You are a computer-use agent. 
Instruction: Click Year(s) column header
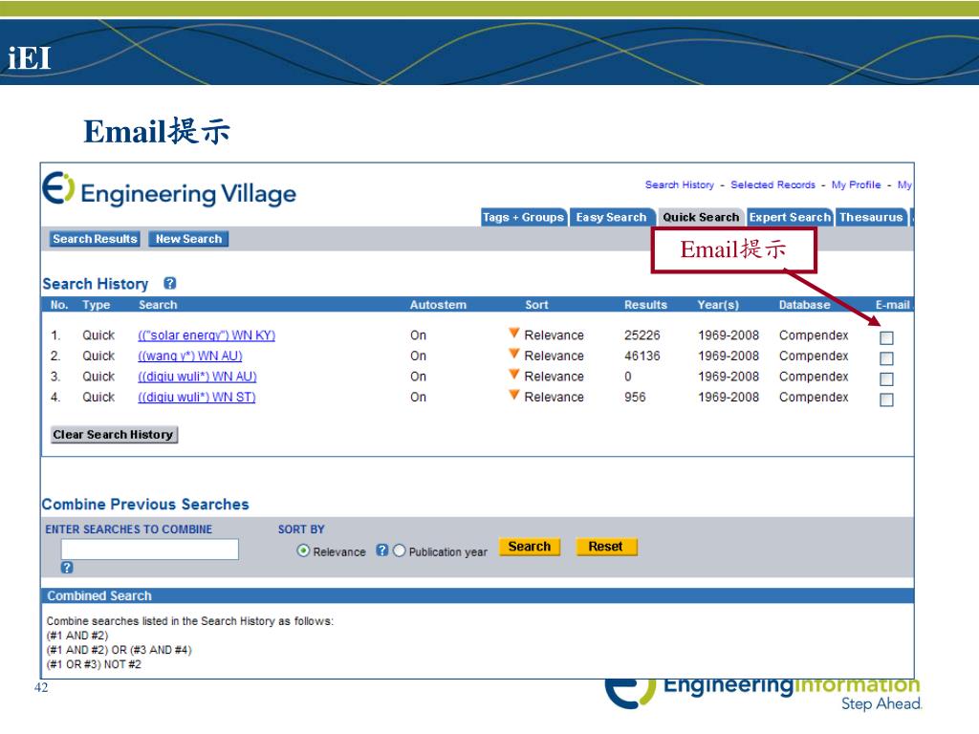(718, 305)
